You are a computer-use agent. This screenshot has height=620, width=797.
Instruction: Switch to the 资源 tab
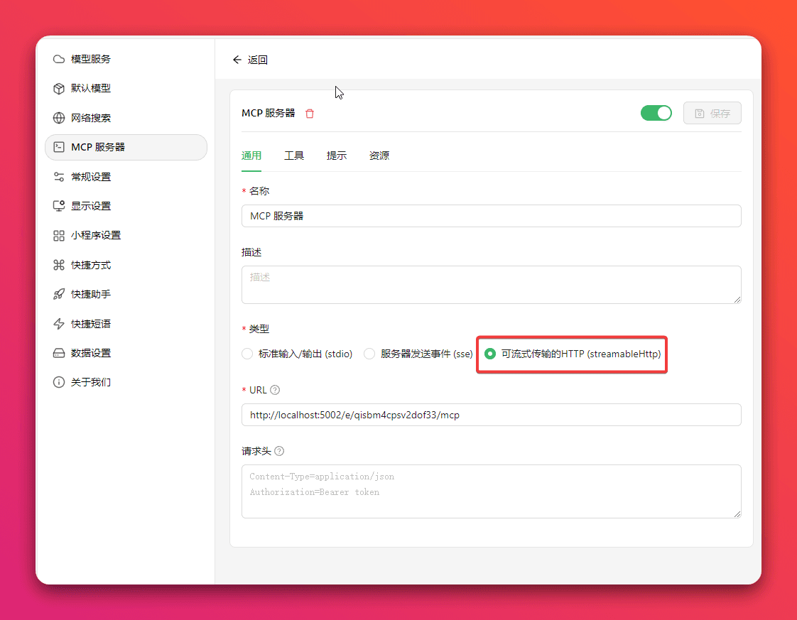379,156
